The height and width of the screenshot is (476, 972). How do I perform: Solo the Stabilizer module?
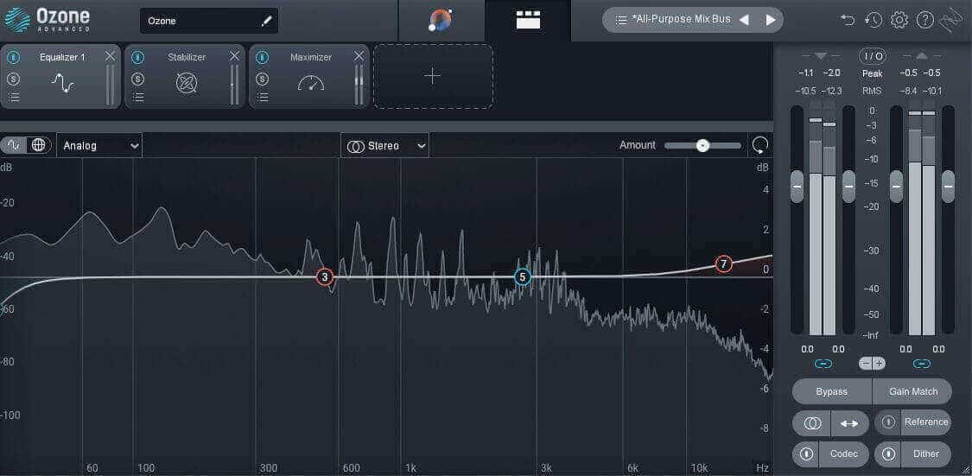[138, 79]
